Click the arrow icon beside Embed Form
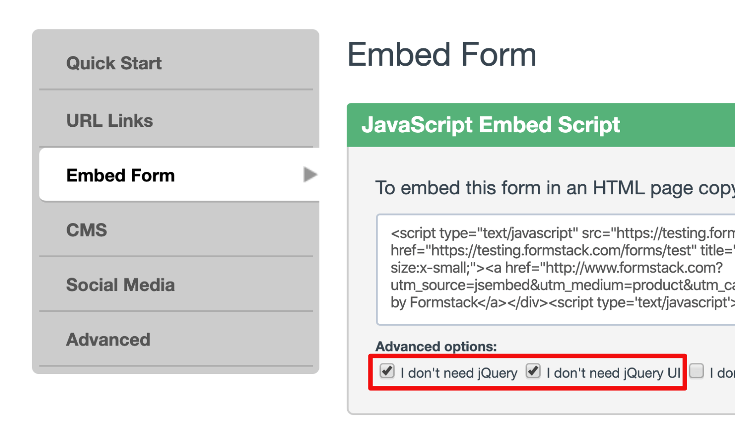Screen dimensions: 735x447 point(310,175)
